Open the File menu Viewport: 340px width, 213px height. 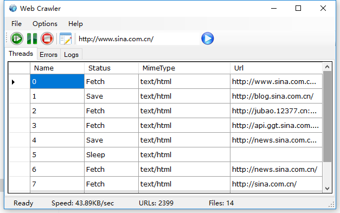[16, 24]
